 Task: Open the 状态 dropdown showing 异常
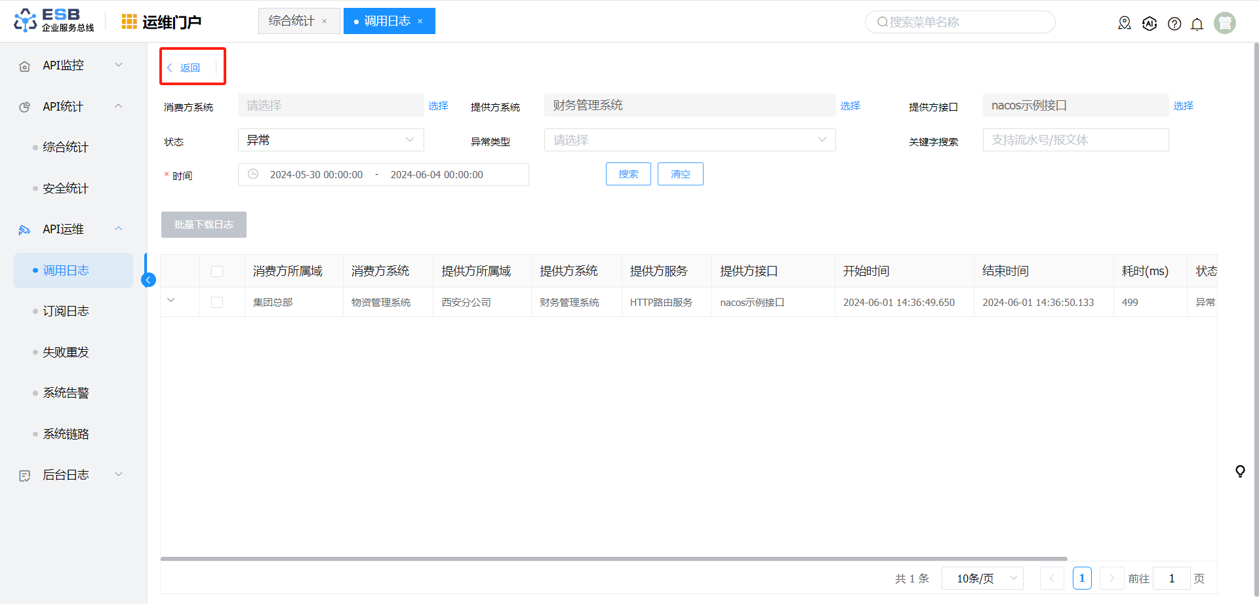330,140
